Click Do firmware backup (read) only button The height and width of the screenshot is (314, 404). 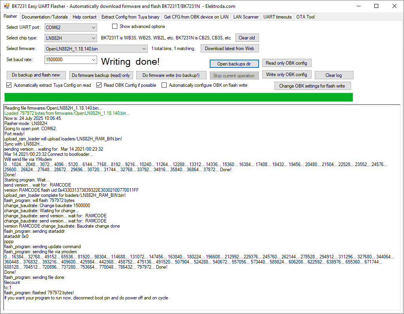click(x=101, y=75)
